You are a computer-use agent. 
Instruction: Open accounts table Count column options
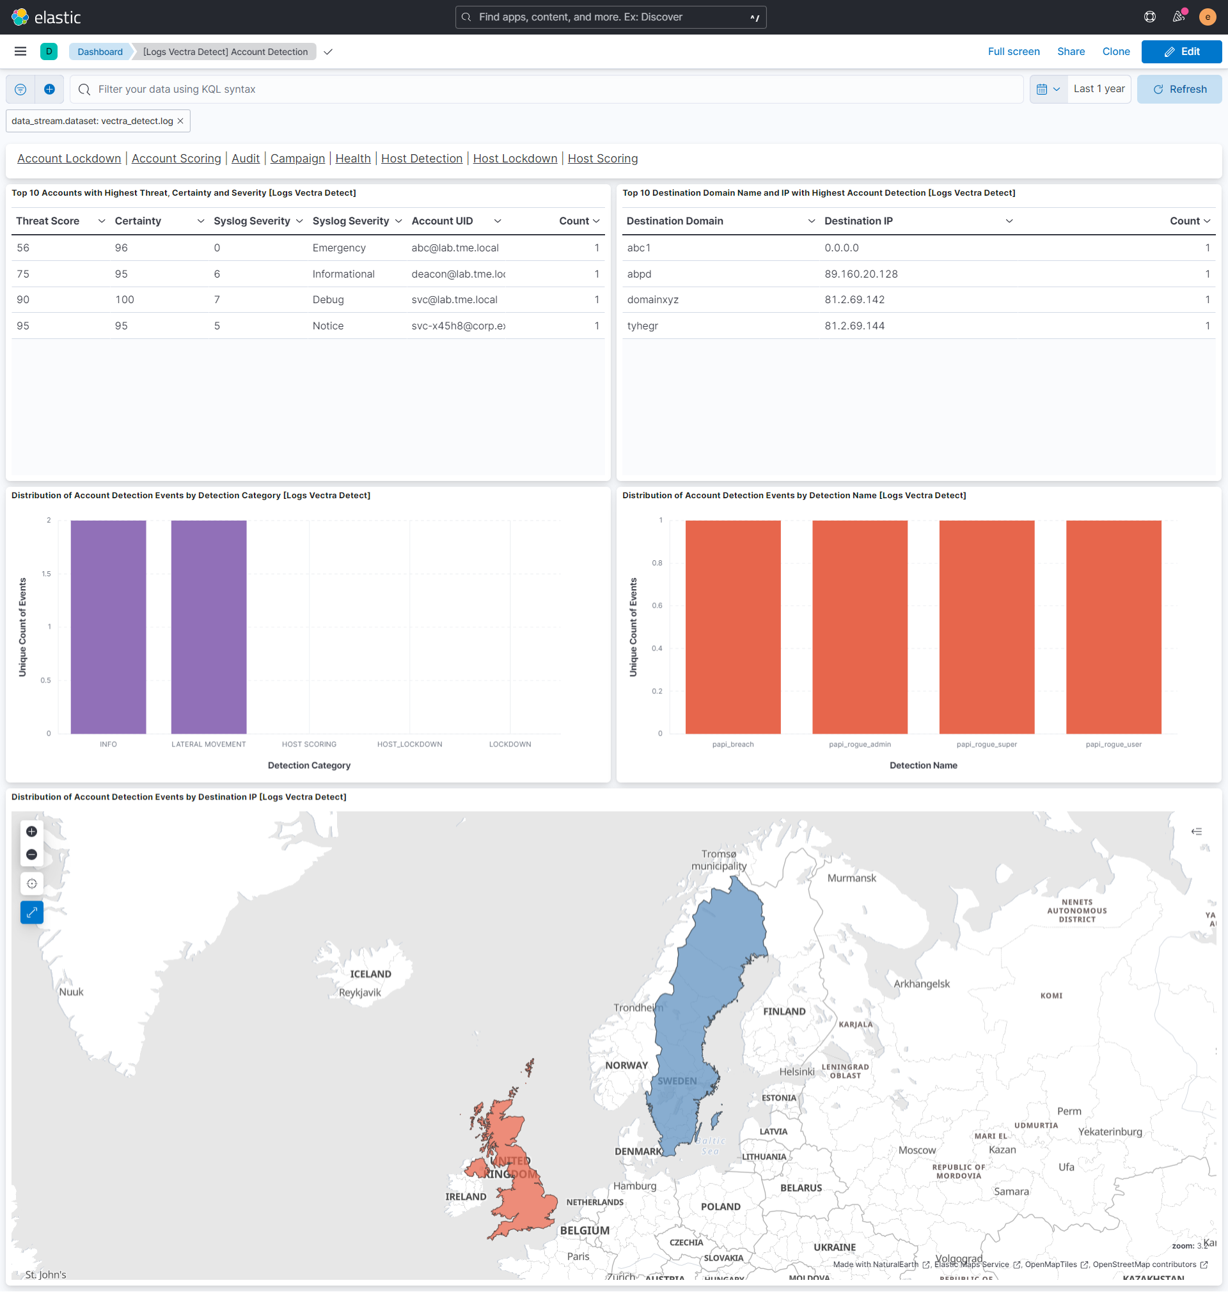[596, 221]
